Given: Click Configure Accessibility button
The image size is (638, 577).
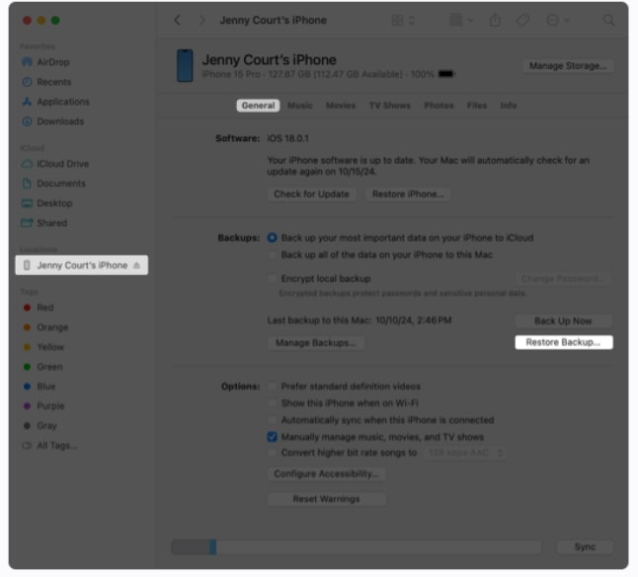Looking at the screenshot, I should (326, 474).
